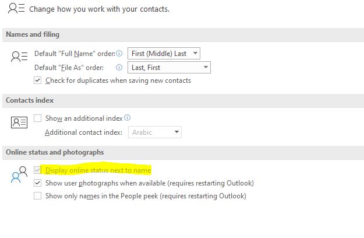Click info icon next to File As order
364x238 pixels.
coord(120,67)
